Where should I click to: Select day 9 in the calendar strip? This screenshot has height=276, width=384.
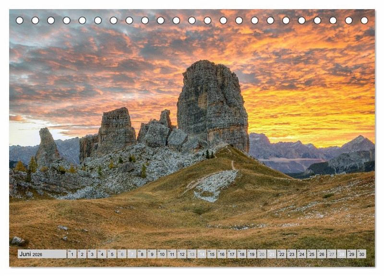click(x=152, y=254)
